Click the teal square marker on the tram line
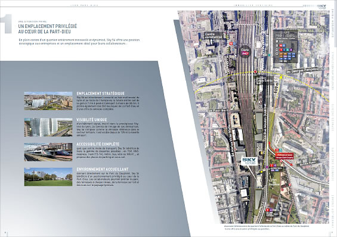Viewport: 337px width, 237px height. [x=269, y=55]
